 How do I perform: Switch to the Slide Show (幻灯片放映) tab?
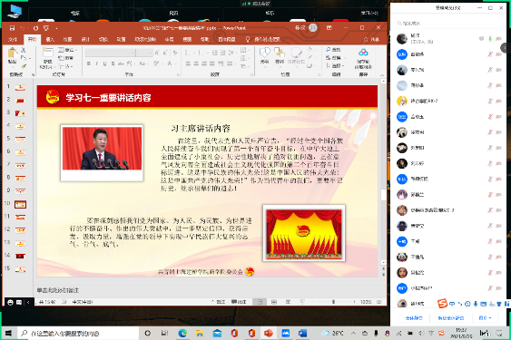[145, 39]
